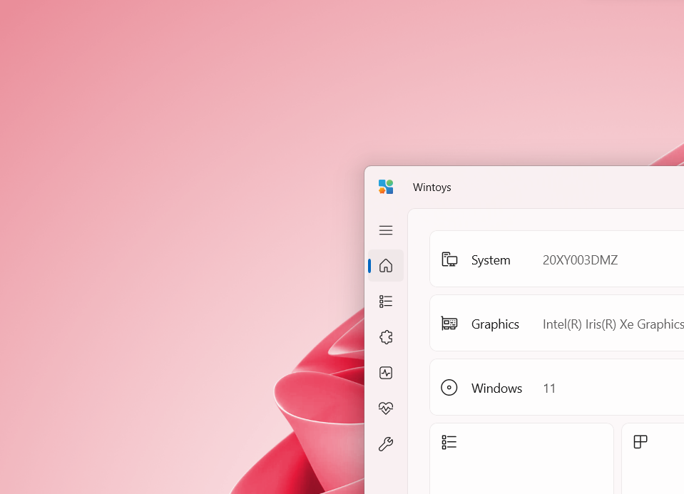The image size is (684, 494).
Task: Open the Performance page with pulse icon
Action: click(386, 373)
